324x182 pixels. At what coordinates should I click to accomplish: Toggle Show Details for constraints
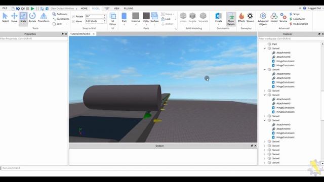coord(231,19)
